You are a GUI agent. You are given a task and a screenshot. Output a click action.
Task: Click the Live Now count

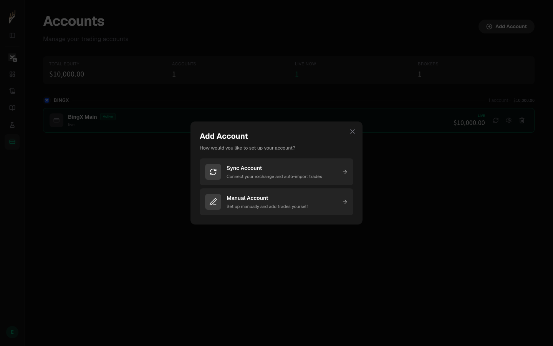point(297,74)
